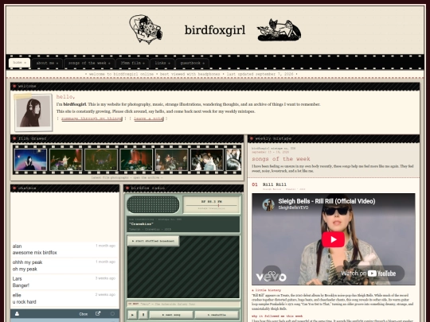Click the reshuffle button on the radio
This screenshot has height=322, width=430.
click(217, 315)
